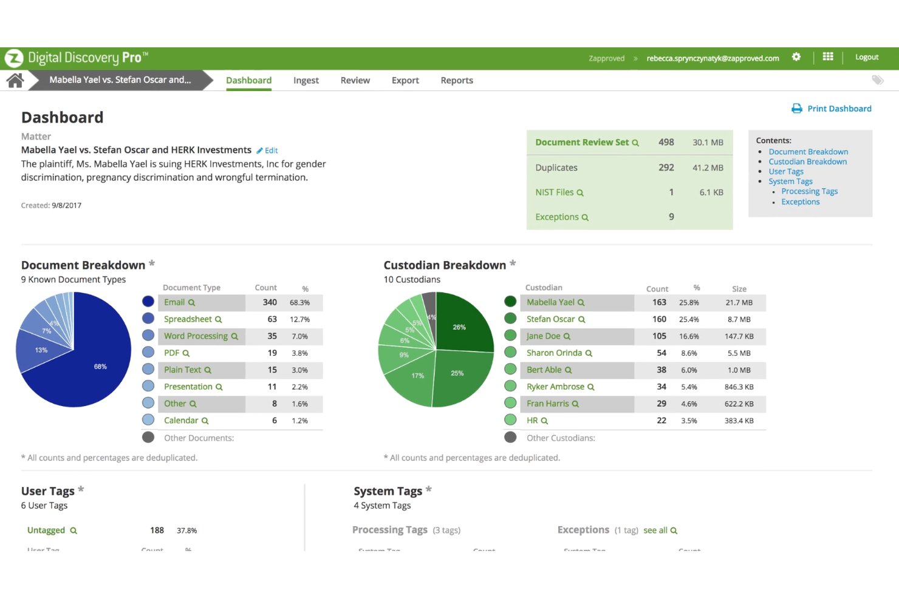Select the Dashboard tab
This screenshot has width=899, height=599.
[x=249, y=80]
